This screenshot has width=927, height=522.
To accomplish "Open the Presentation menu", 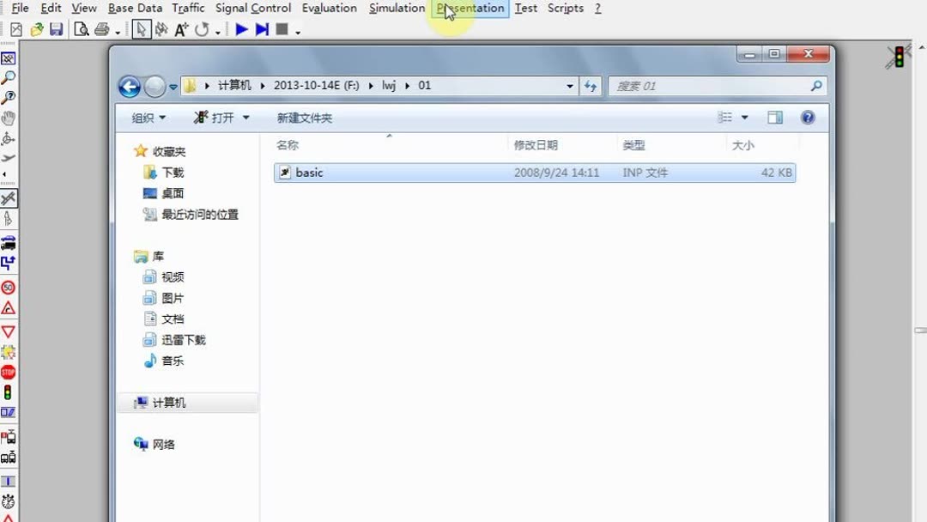I will point(470,8).
